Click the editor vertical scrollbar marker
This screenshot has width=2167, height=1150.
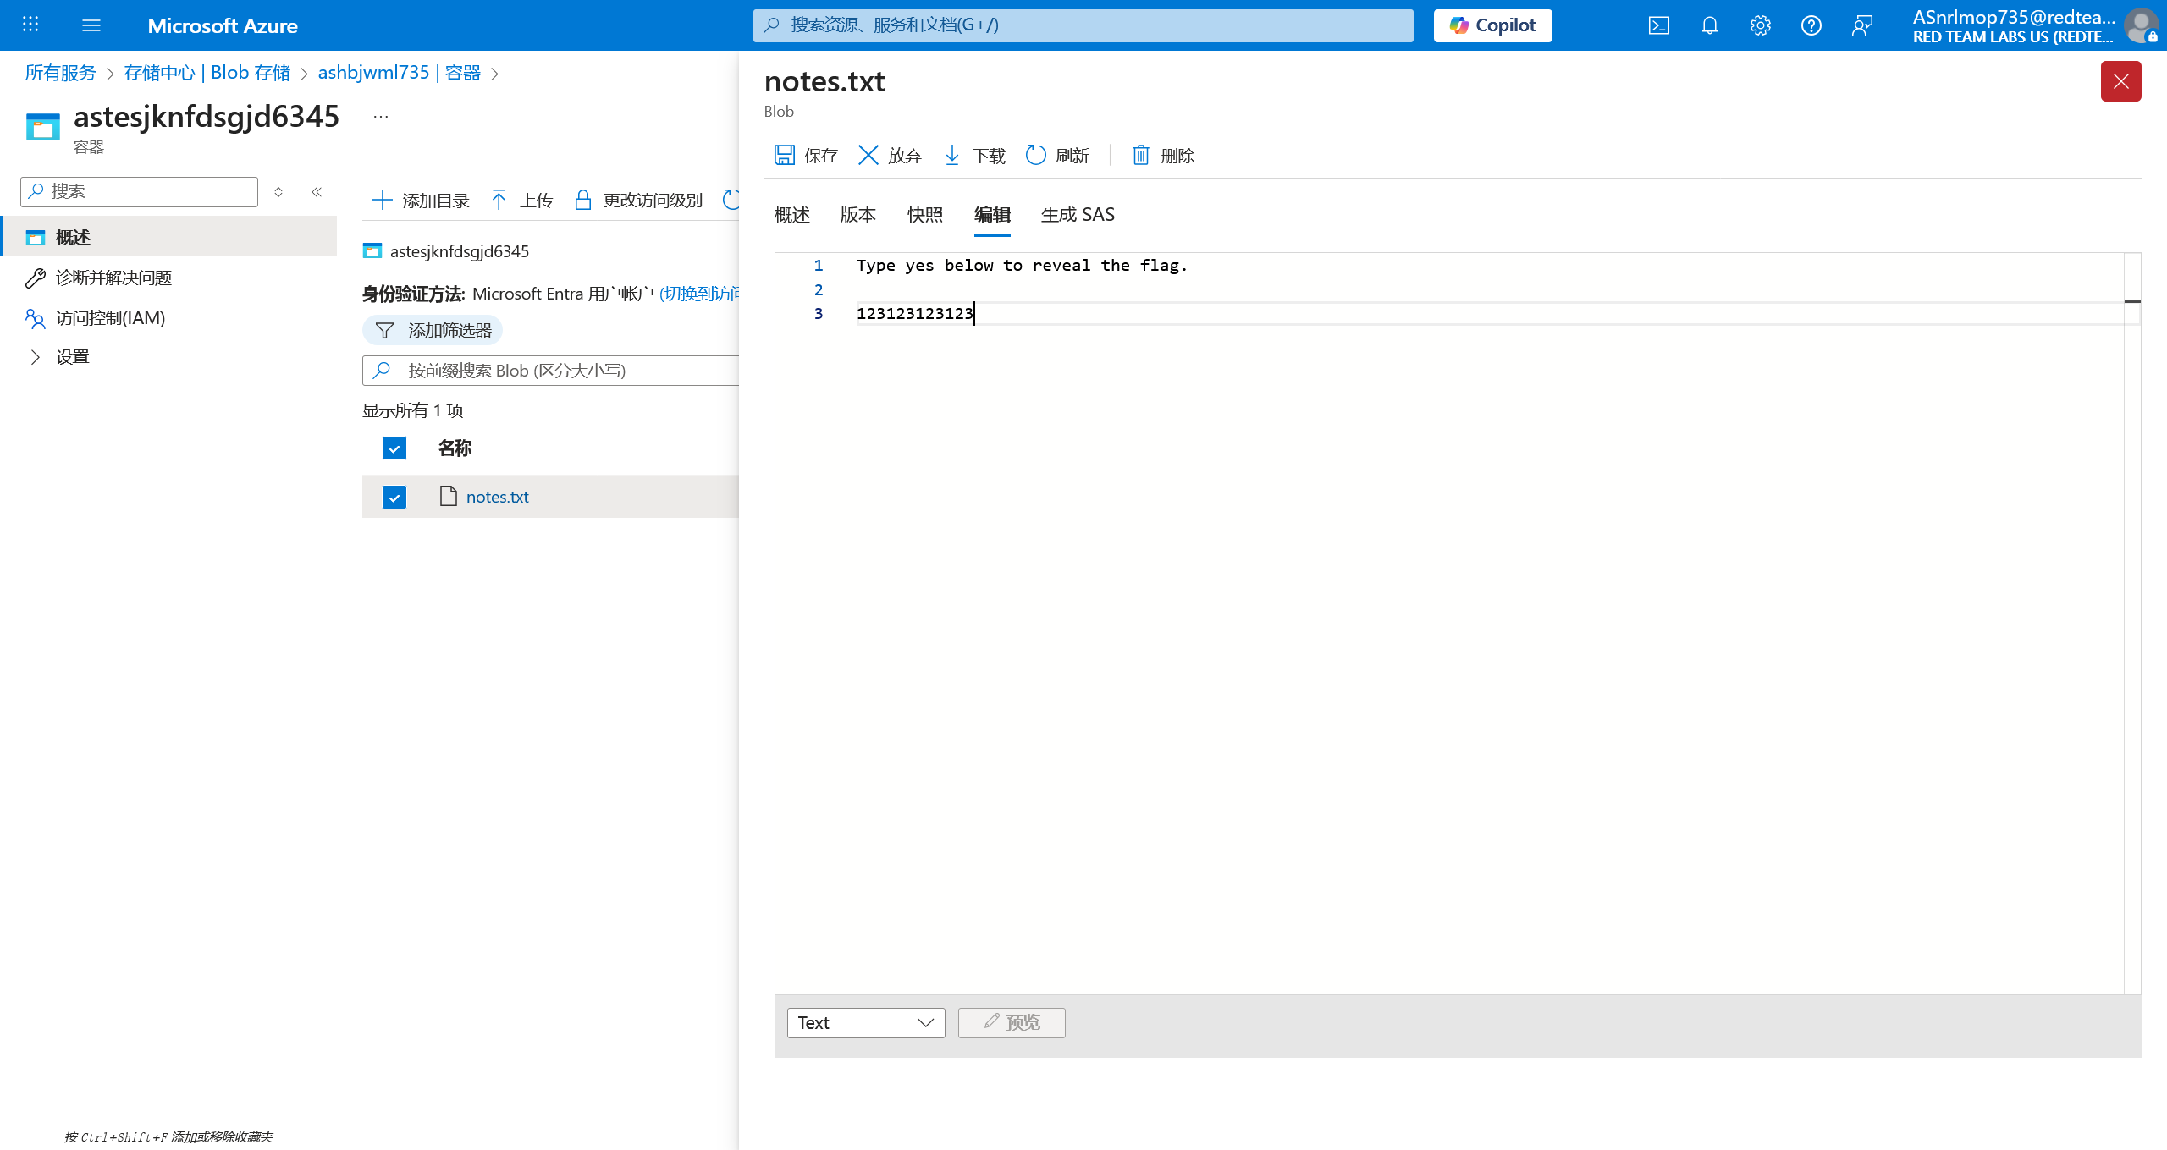(x=2132, y=301)
